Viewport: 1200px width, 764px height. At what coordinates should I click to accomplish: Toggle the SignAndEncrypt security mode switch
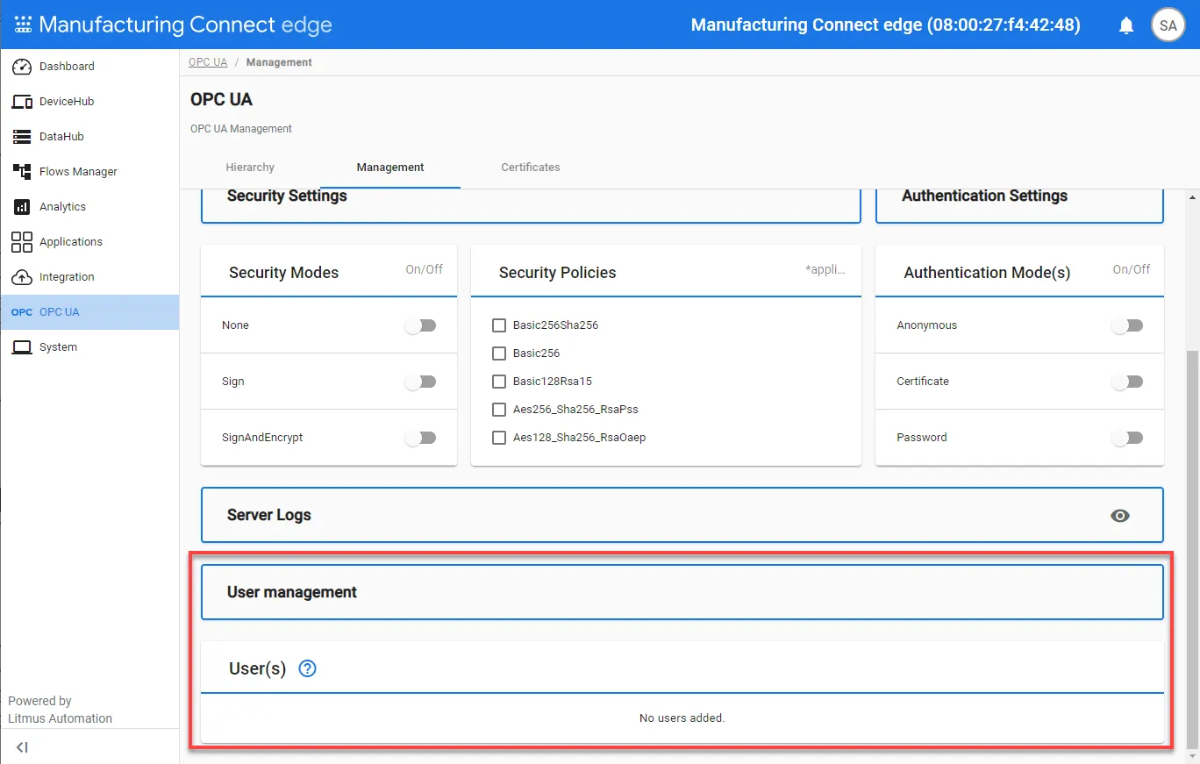click(421, 438)
